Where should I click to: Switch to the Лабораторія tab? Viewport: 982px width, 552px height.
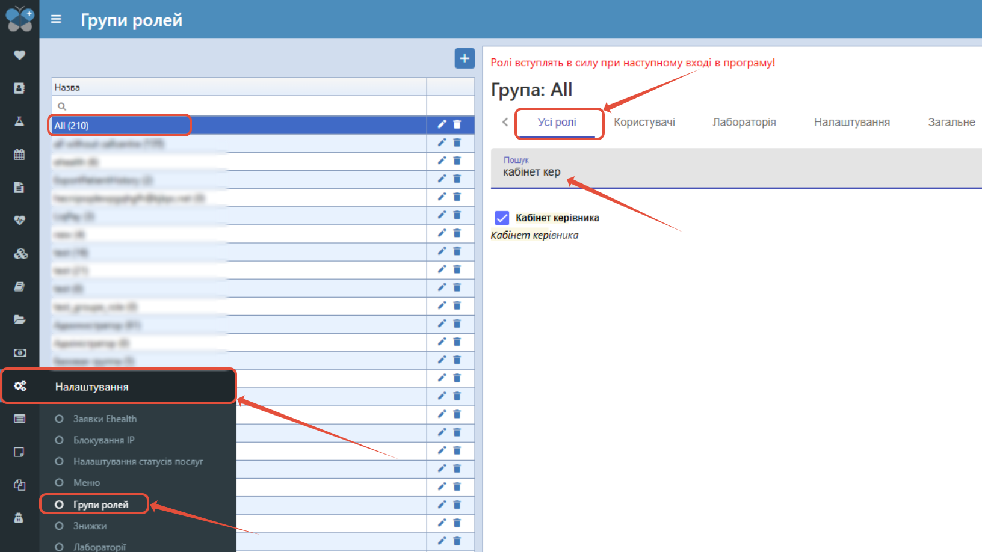(744, 123)
